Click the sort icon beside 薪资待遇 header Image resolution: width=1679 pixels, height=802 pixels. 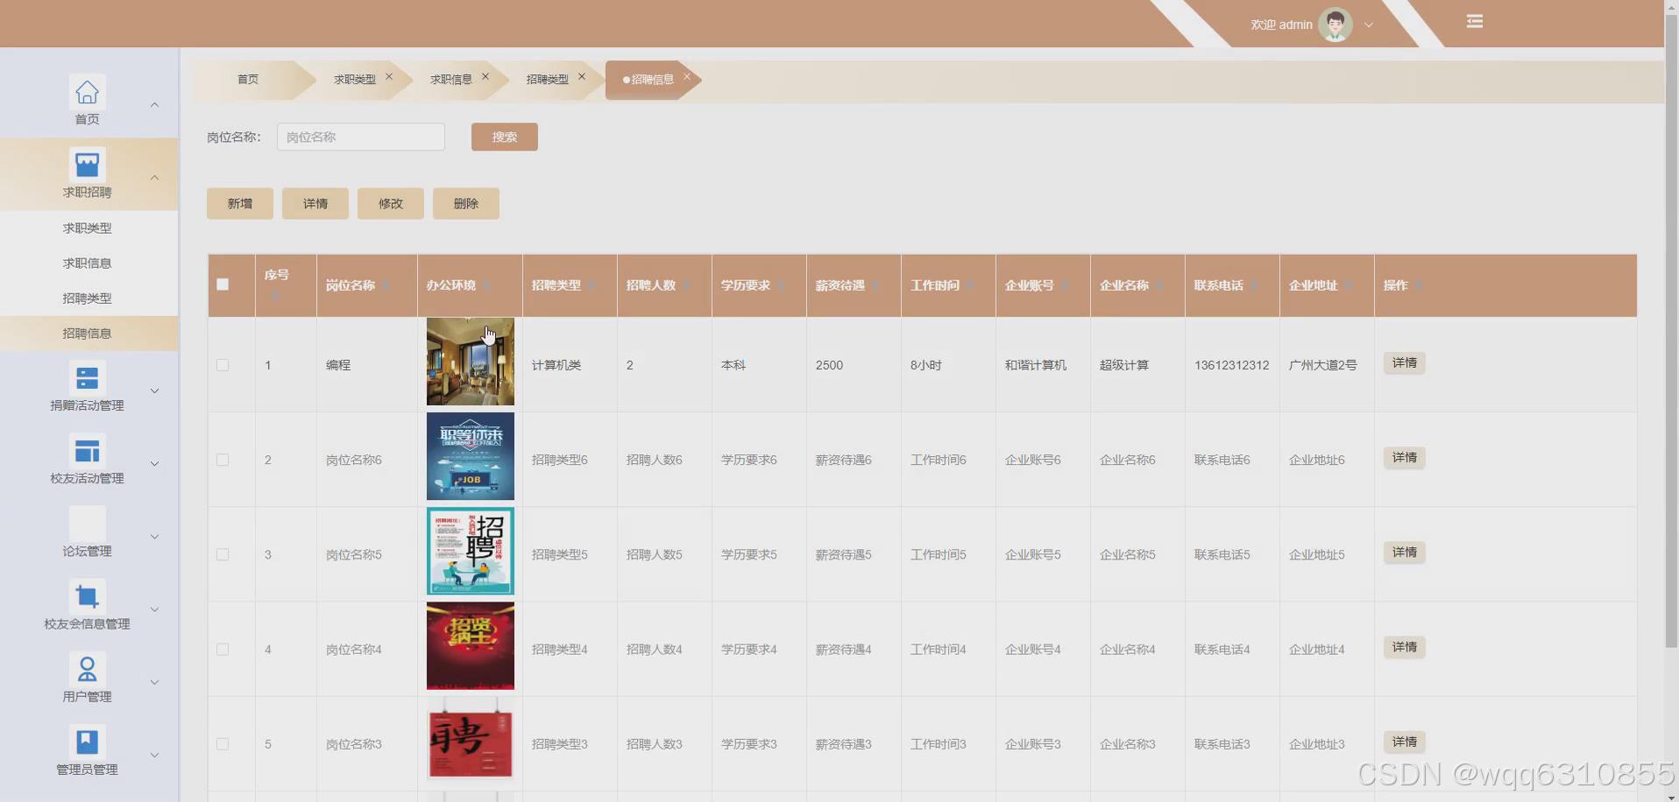[x=875, y=286]
